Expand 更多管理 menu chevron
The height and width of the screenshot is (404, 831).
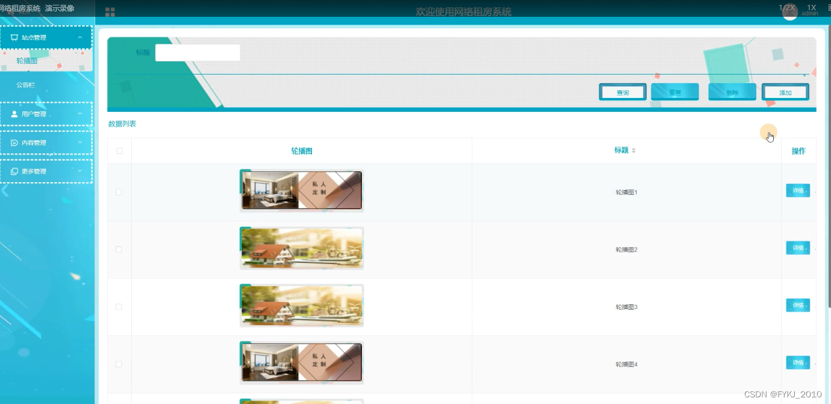point(80,171)
